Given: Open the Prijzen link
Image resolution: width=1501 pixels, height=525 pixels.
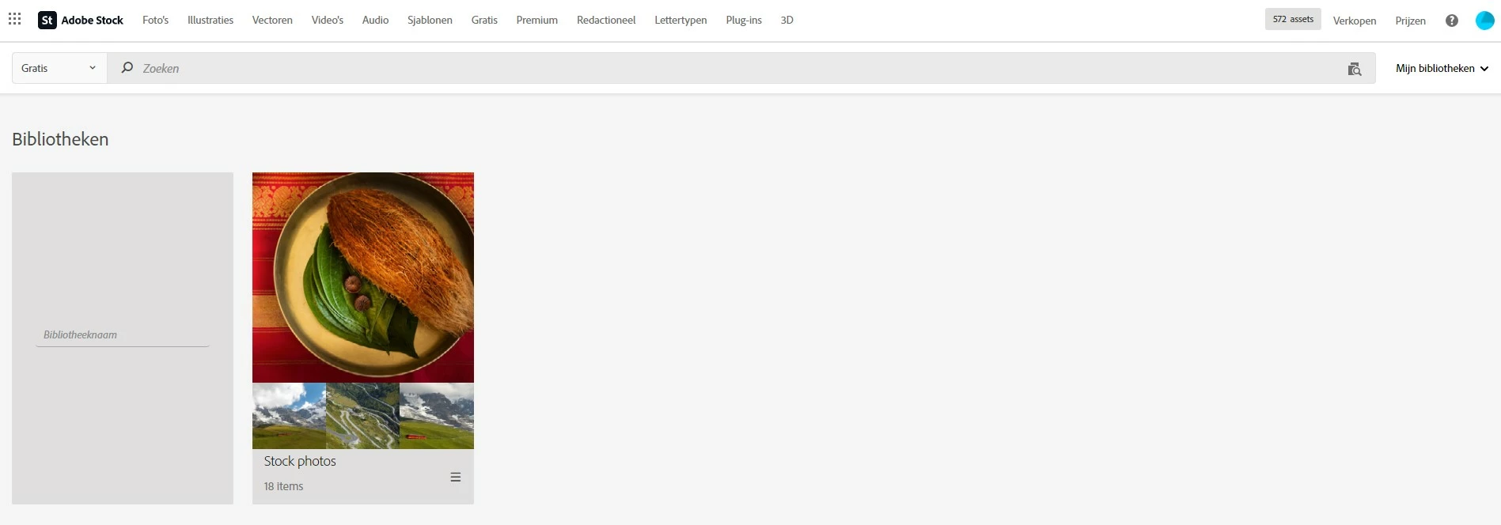Looking at the screenshot, I should (x=1410, y=21).
